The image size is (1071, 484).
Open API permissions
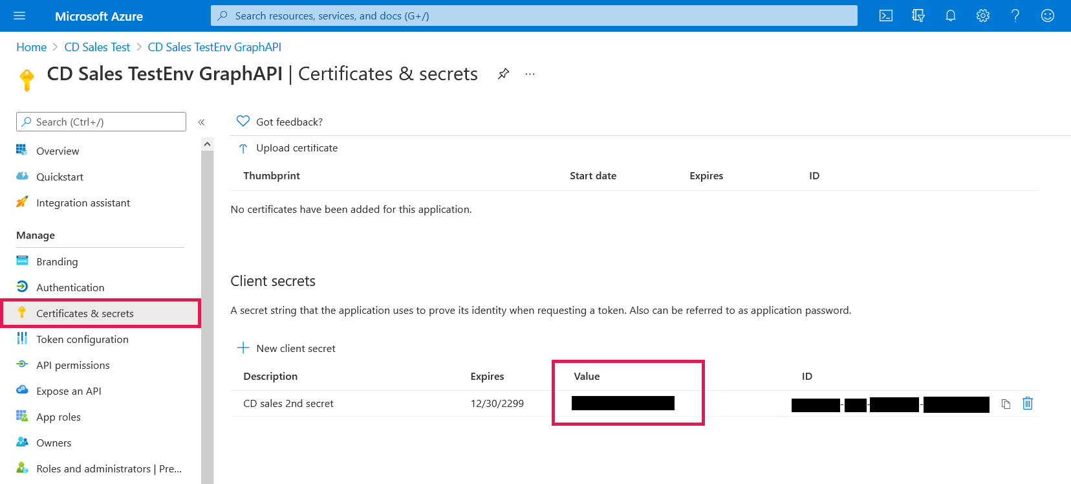point(73,365)
